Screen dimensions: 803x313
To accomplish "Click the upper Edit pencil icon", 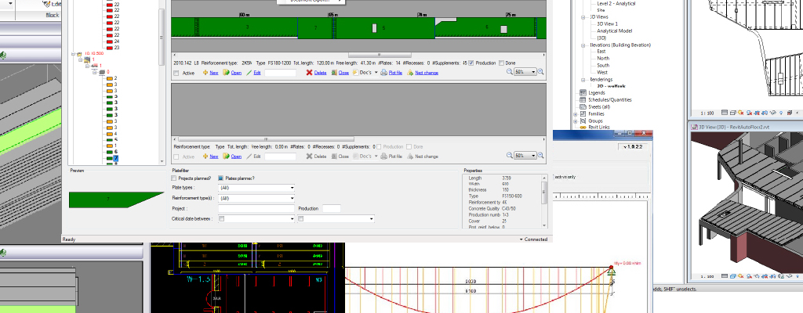I will coord(248,72).
